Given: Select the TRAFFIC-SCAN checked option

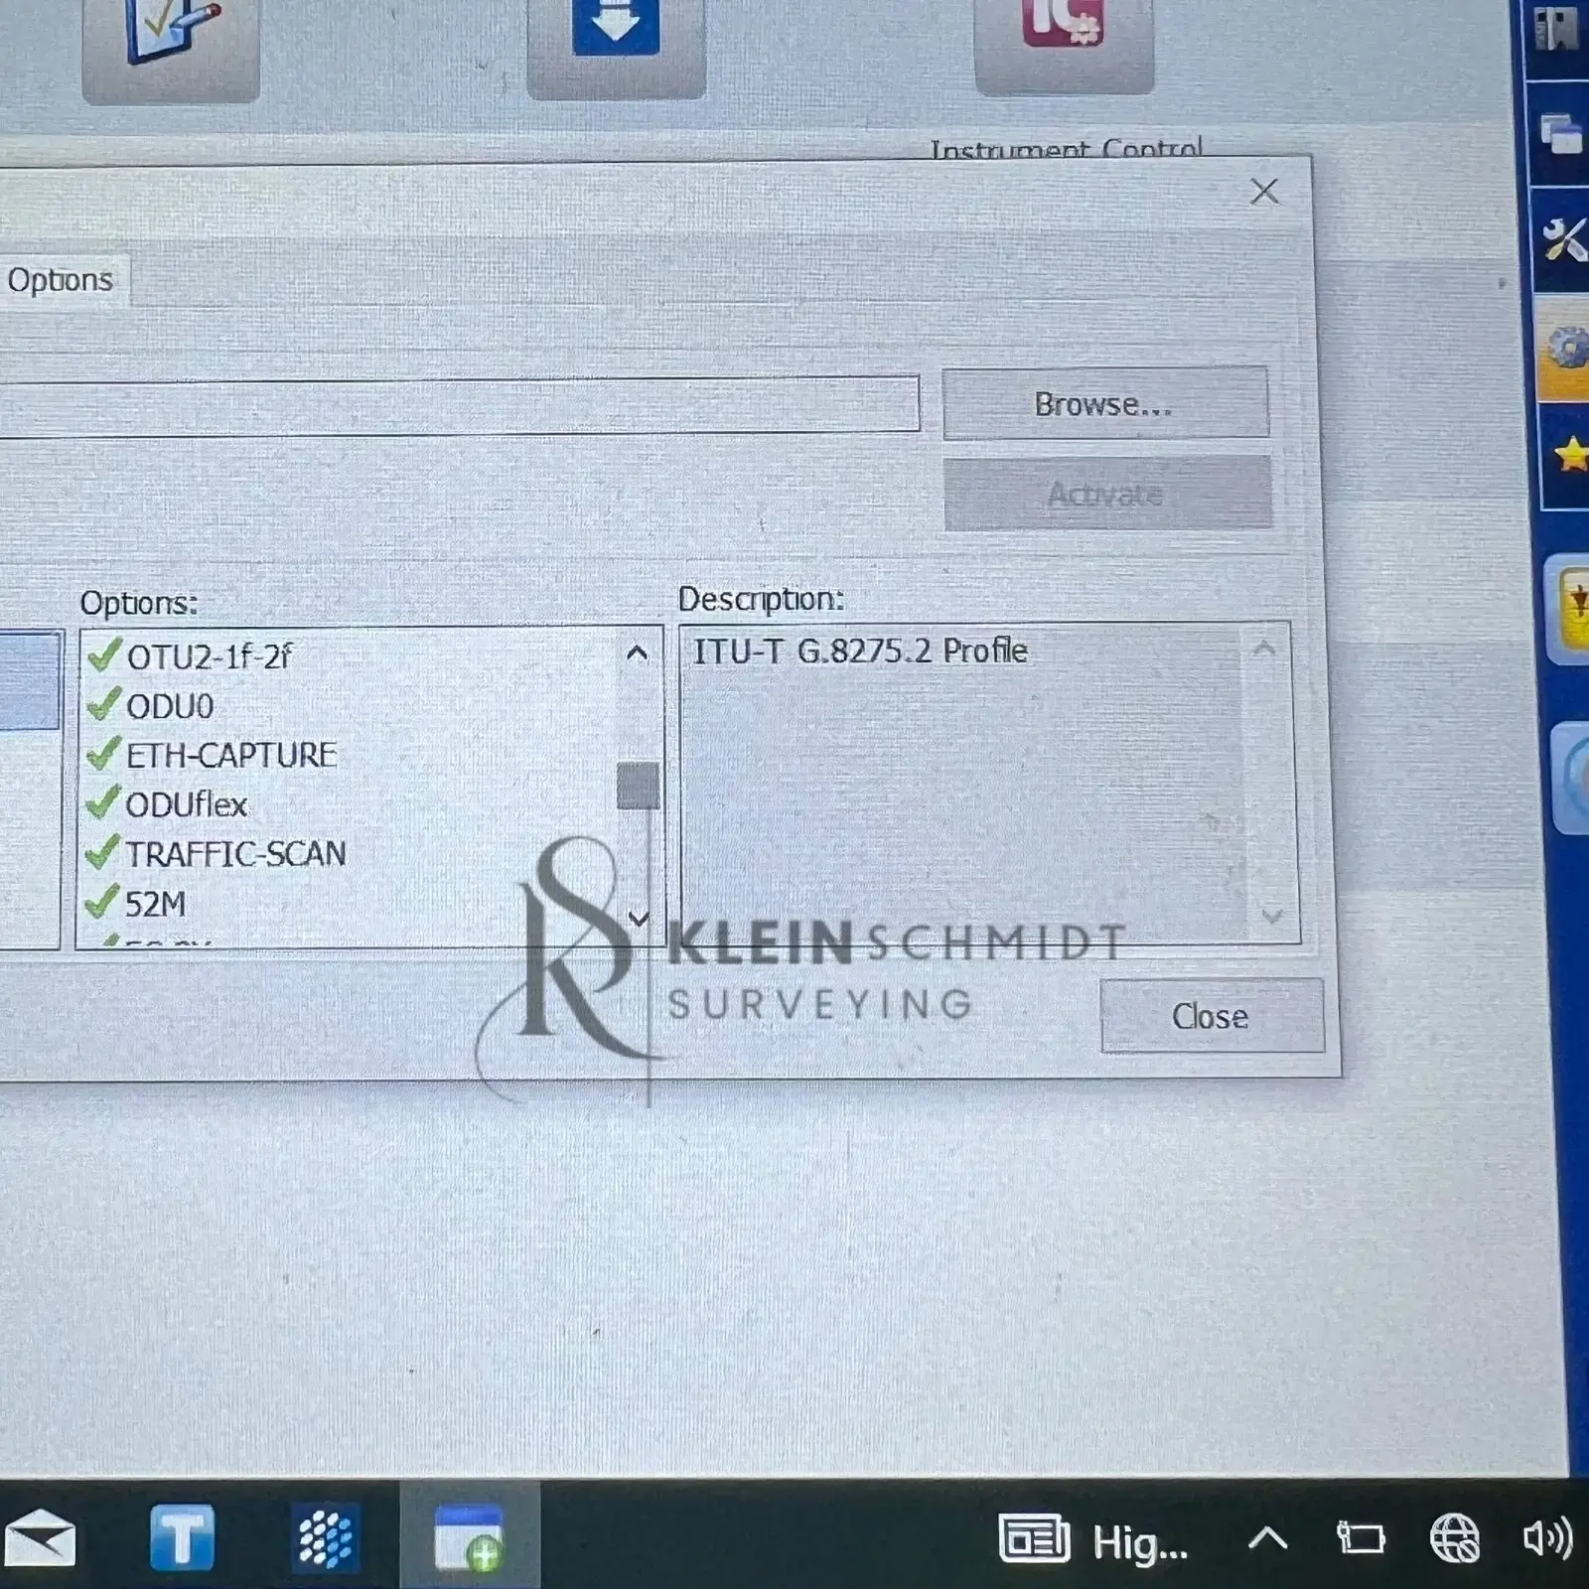Looking at the screenshot, I should point(234,854).
